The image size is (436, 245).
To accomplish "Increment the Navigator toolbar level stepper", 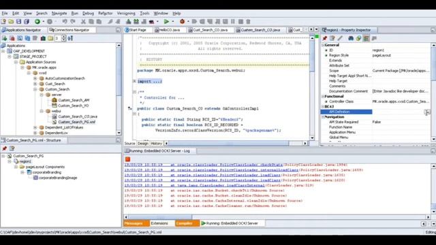I will (63, 37).
